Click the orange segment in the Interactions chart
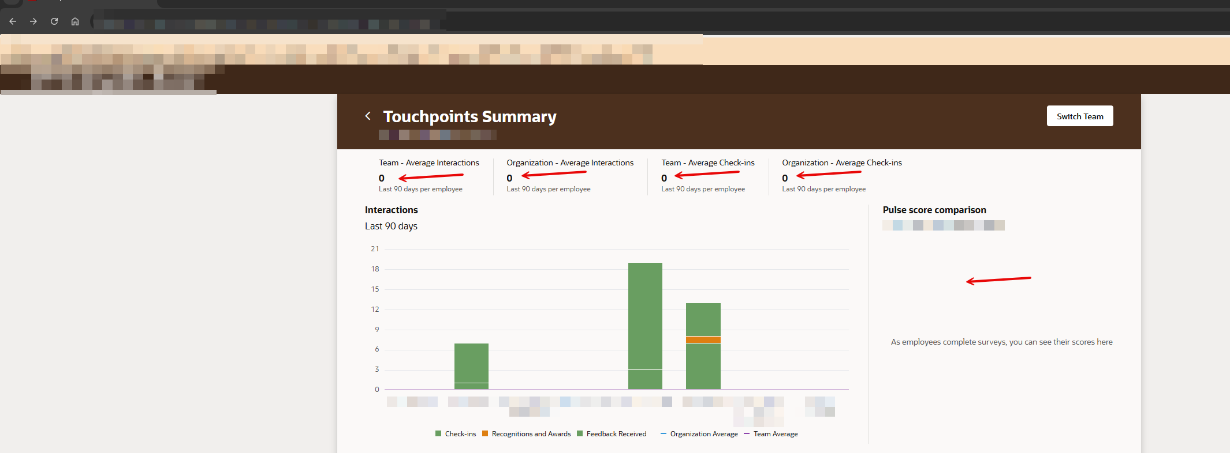Viewport: 1230px width, 453px height. pyautogui.click(x=703, y=339)
